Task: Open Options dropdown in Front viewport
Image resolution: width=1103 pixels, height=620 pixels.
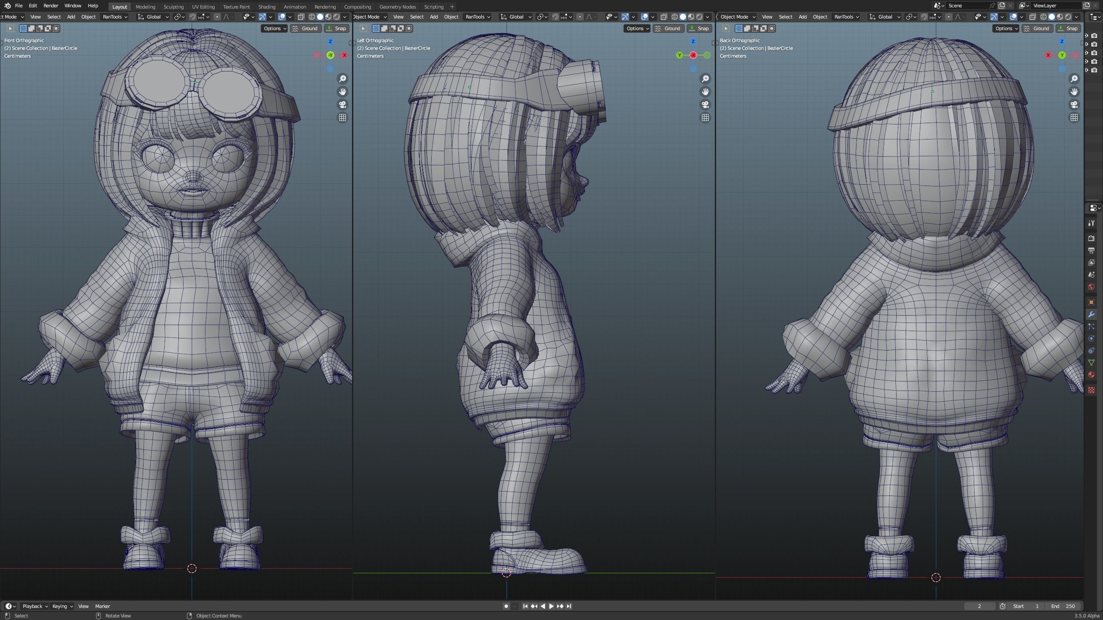Action: [x=274, y=28]
